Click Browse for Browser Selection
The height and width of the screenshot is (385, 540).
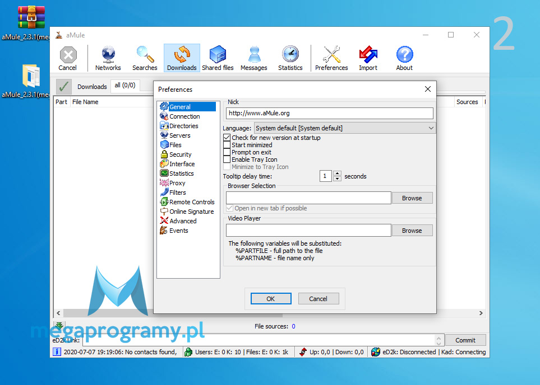tap(412, 198)
